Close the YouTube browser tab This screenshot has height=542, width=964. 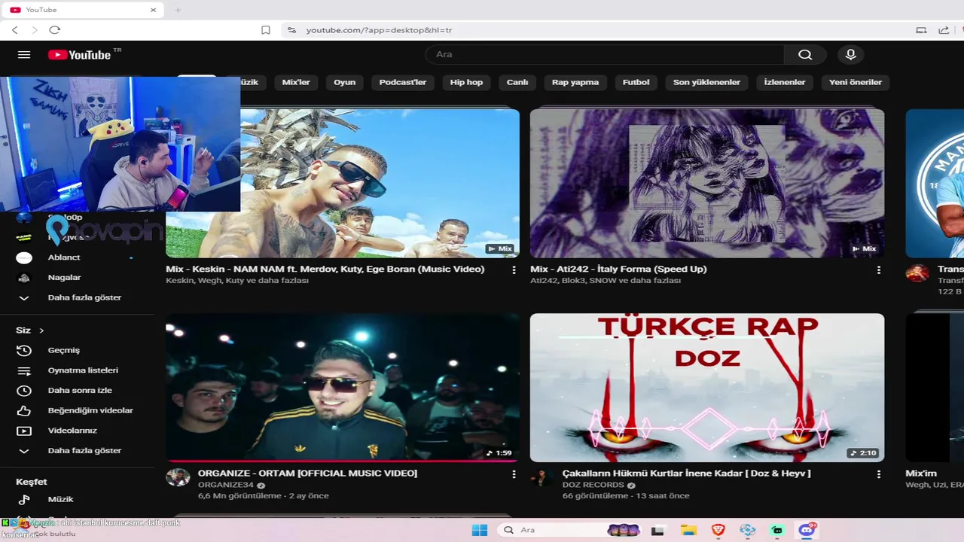click(153, 10)
